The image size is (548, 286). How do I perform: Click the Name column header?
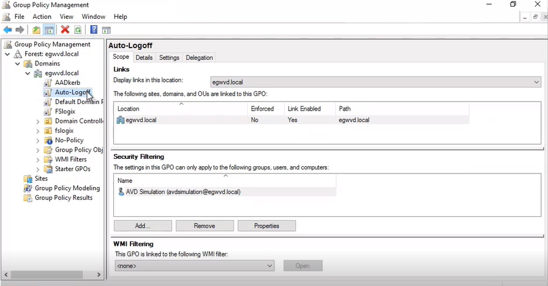click(x=225, y=181)
